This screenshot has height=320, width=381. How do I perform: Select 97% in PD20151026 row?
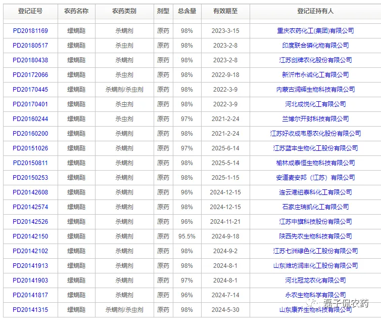187,148
